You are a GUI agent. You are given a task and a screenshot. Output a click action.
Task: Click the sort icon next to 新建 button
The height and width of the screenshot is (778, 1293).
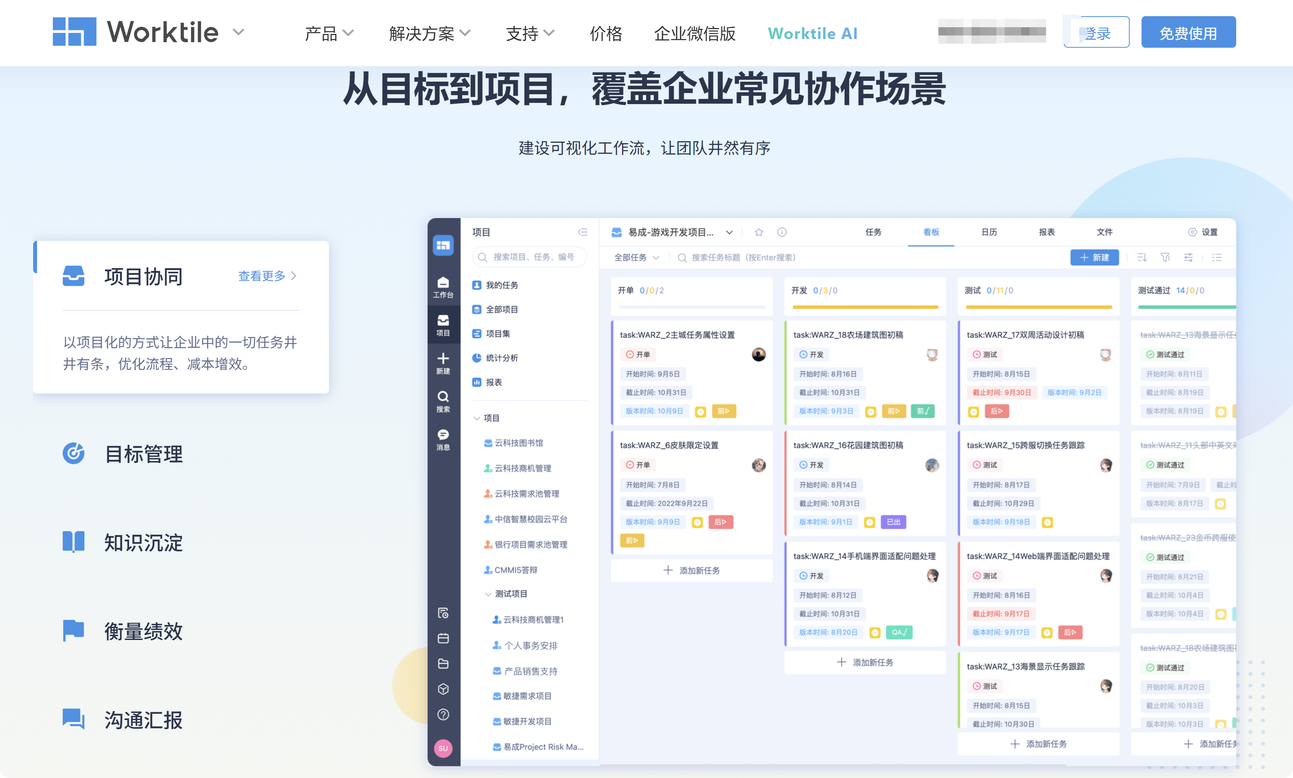pyautogui.click(x=1142, y=257)
